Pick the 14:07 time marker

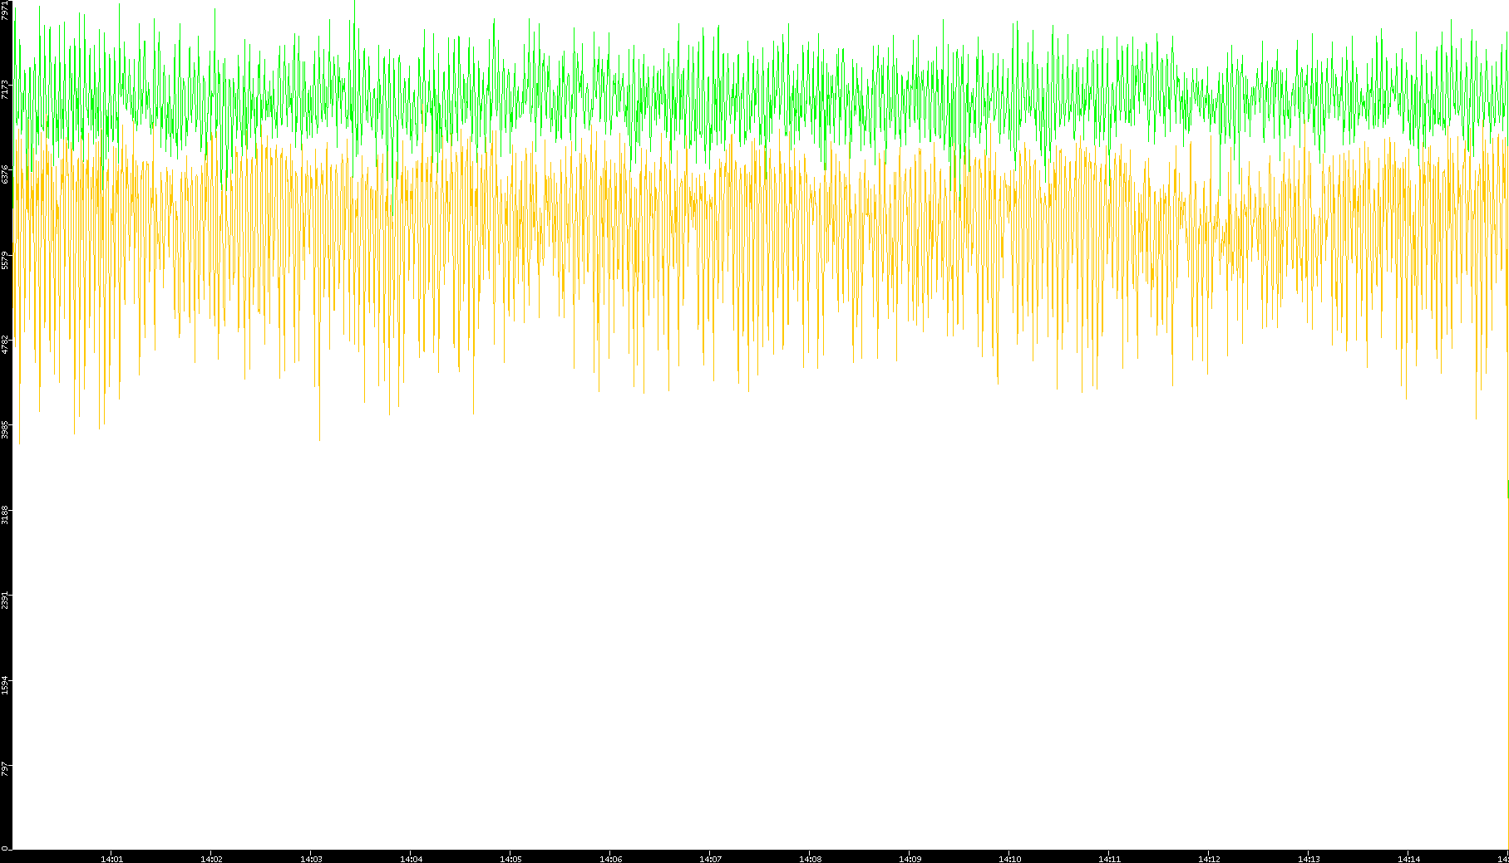point(710,859)
